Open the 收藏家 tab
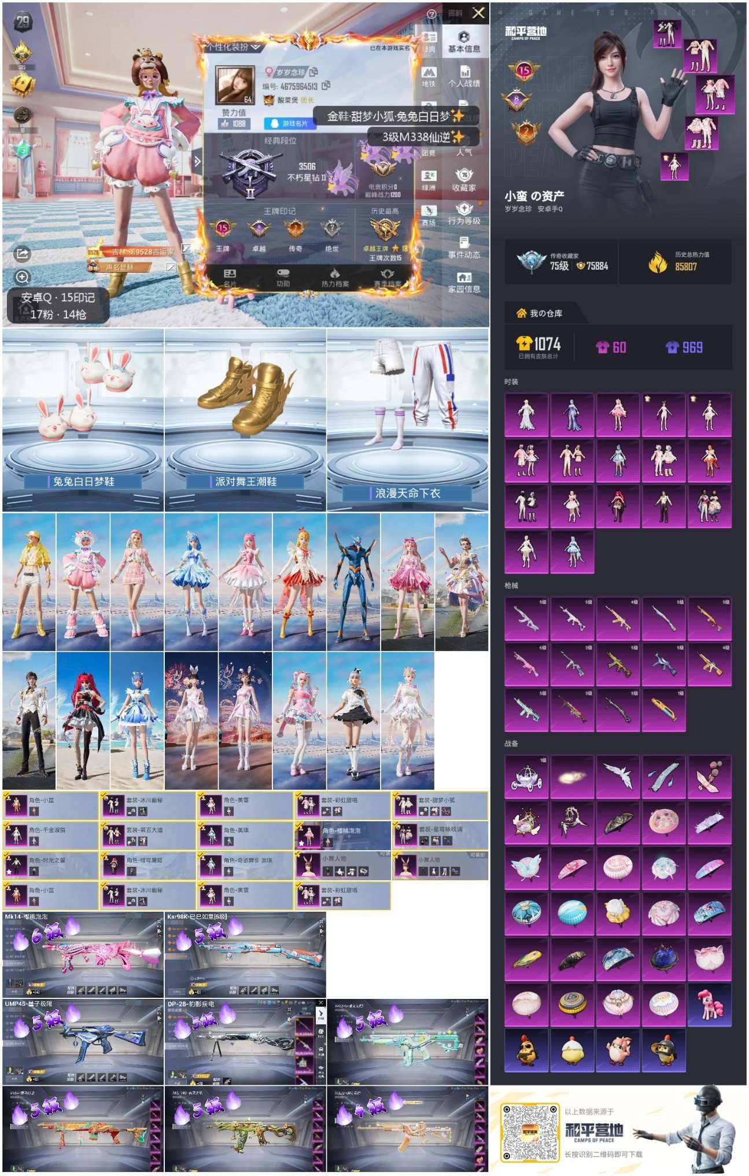The width and height of the screenshot is (749, 1176). (x=464, y=180)
